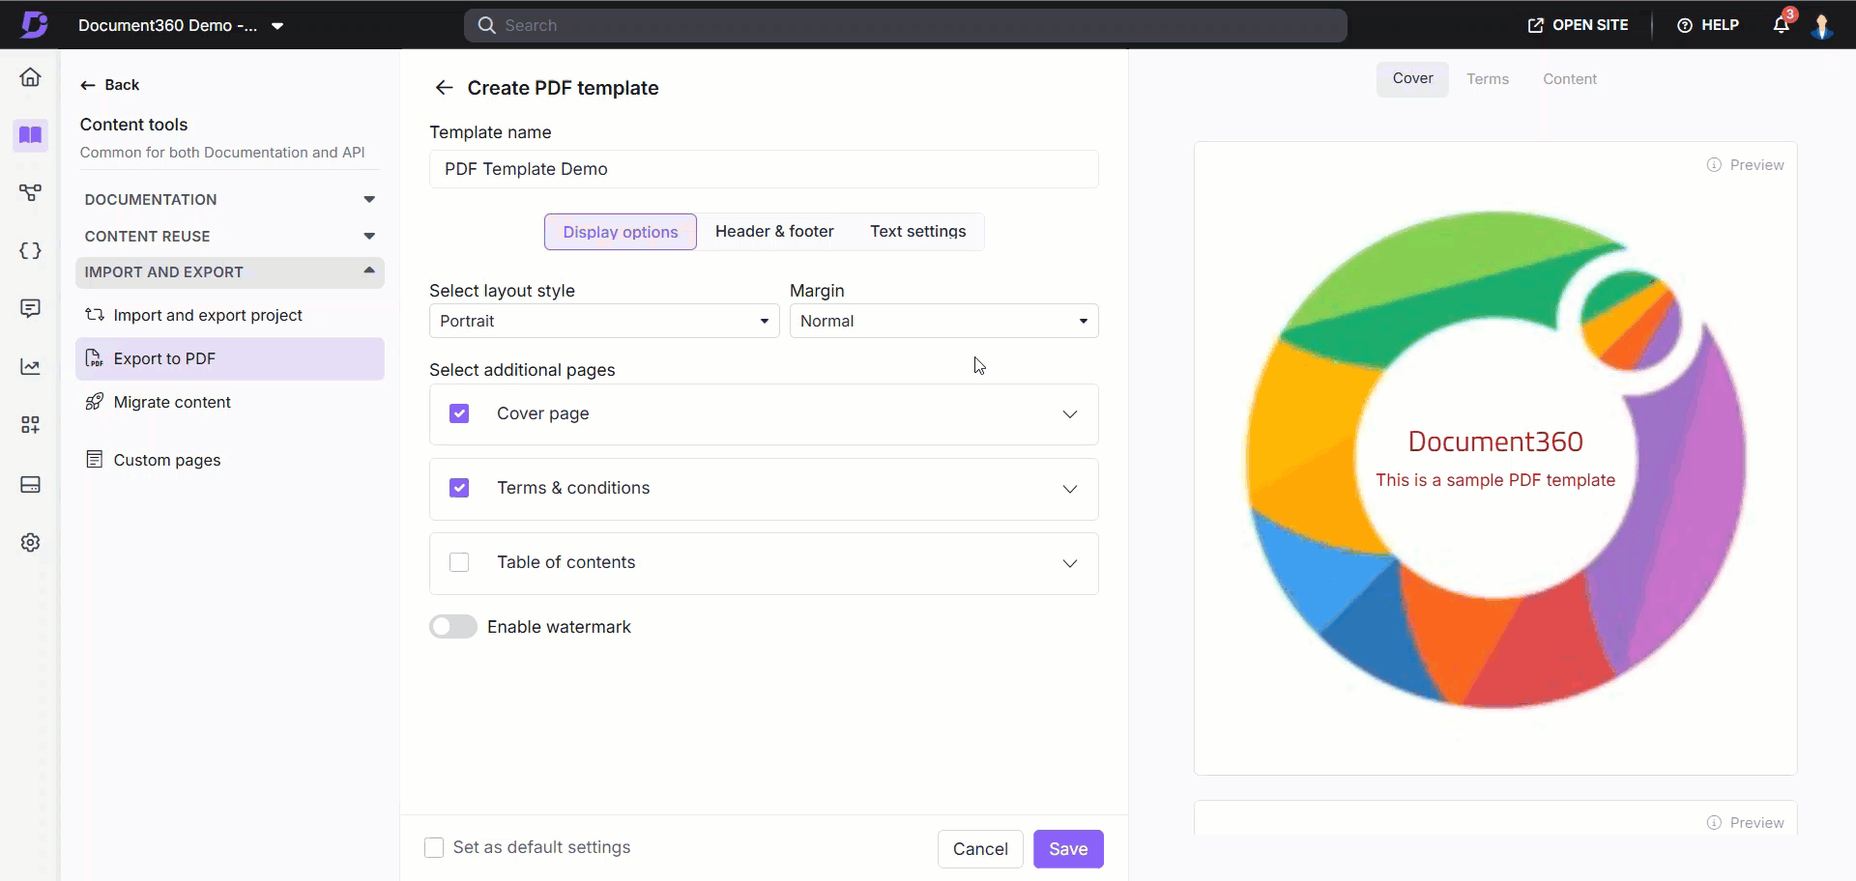Open the user profile avatar

1822,26
